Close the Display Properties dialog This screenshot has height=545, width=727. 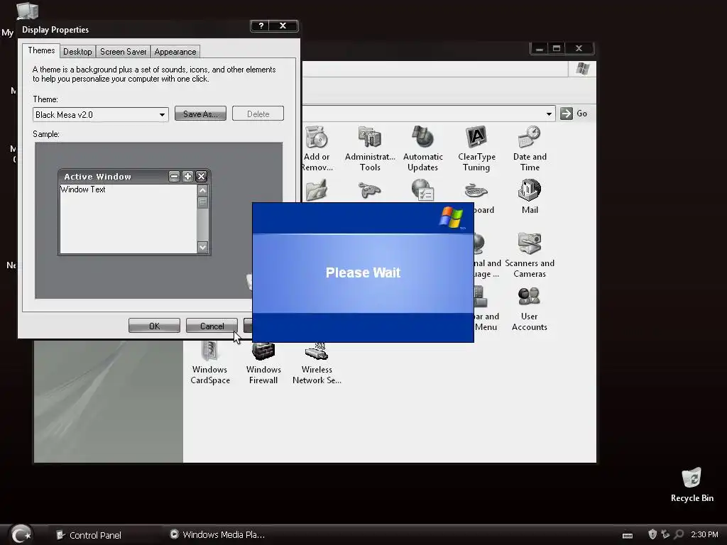point(283,26)
